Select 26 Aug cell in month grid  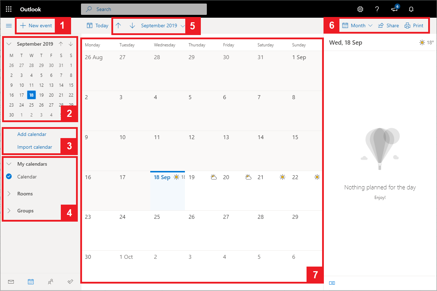(99, 71)
